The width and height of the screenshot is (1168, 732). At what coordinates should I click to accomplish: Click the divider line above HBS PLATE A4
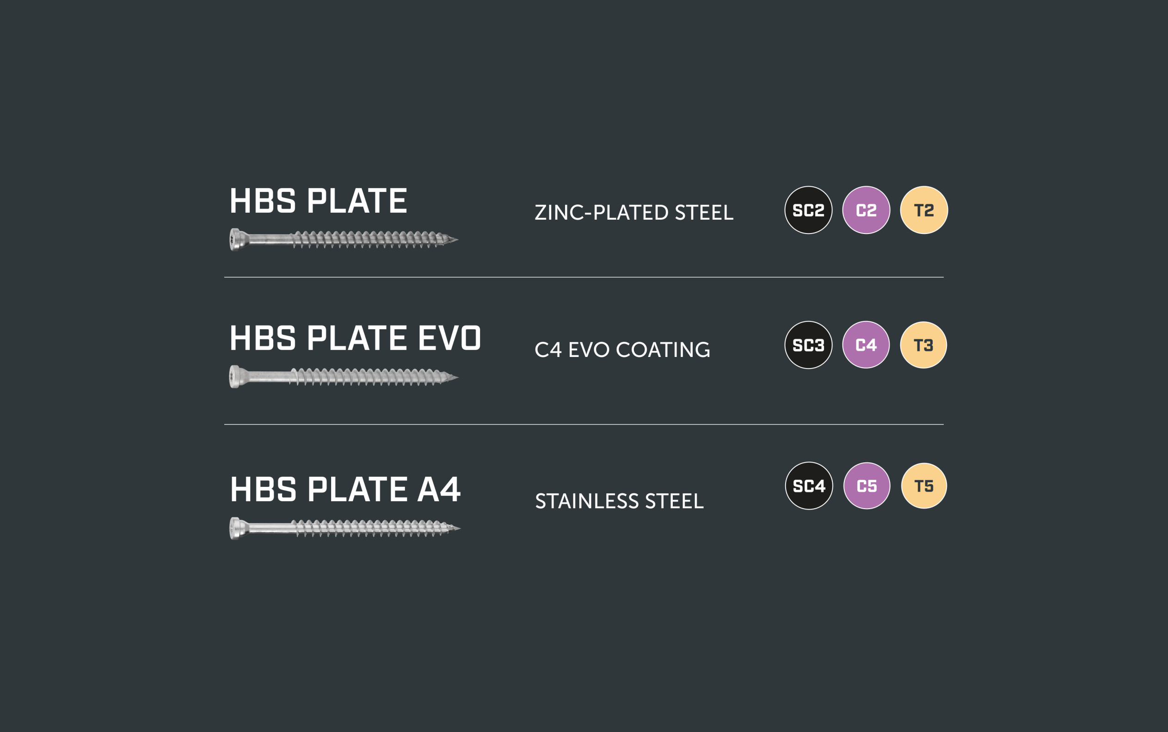point(583,424)
